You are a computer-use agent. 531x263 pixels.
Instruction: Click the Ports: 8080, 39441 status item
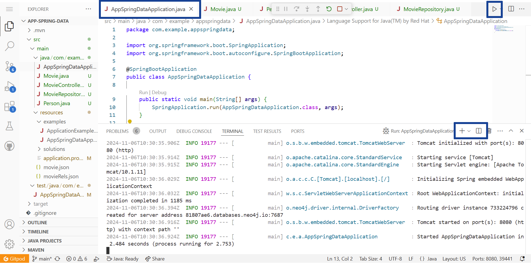pos(492,259)
